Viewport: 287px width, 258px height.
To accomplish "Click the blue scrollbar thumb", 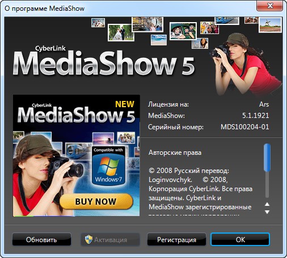I will pos(267,158).
